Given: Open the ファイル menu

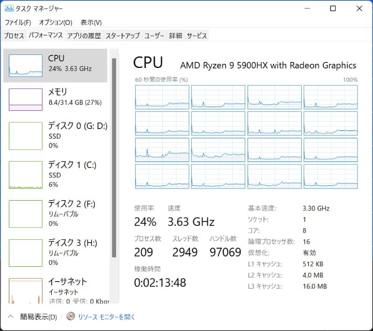Looking at the screenshot, I should 17,22.
